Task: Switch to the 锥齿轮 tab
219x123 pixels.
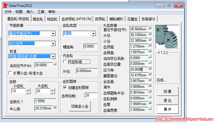Action: pos(38,19)
